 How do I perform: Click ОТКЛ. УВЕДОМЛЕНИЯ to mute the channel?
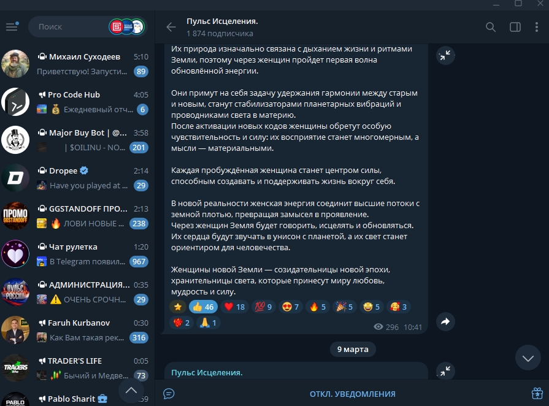pos(352,394)
